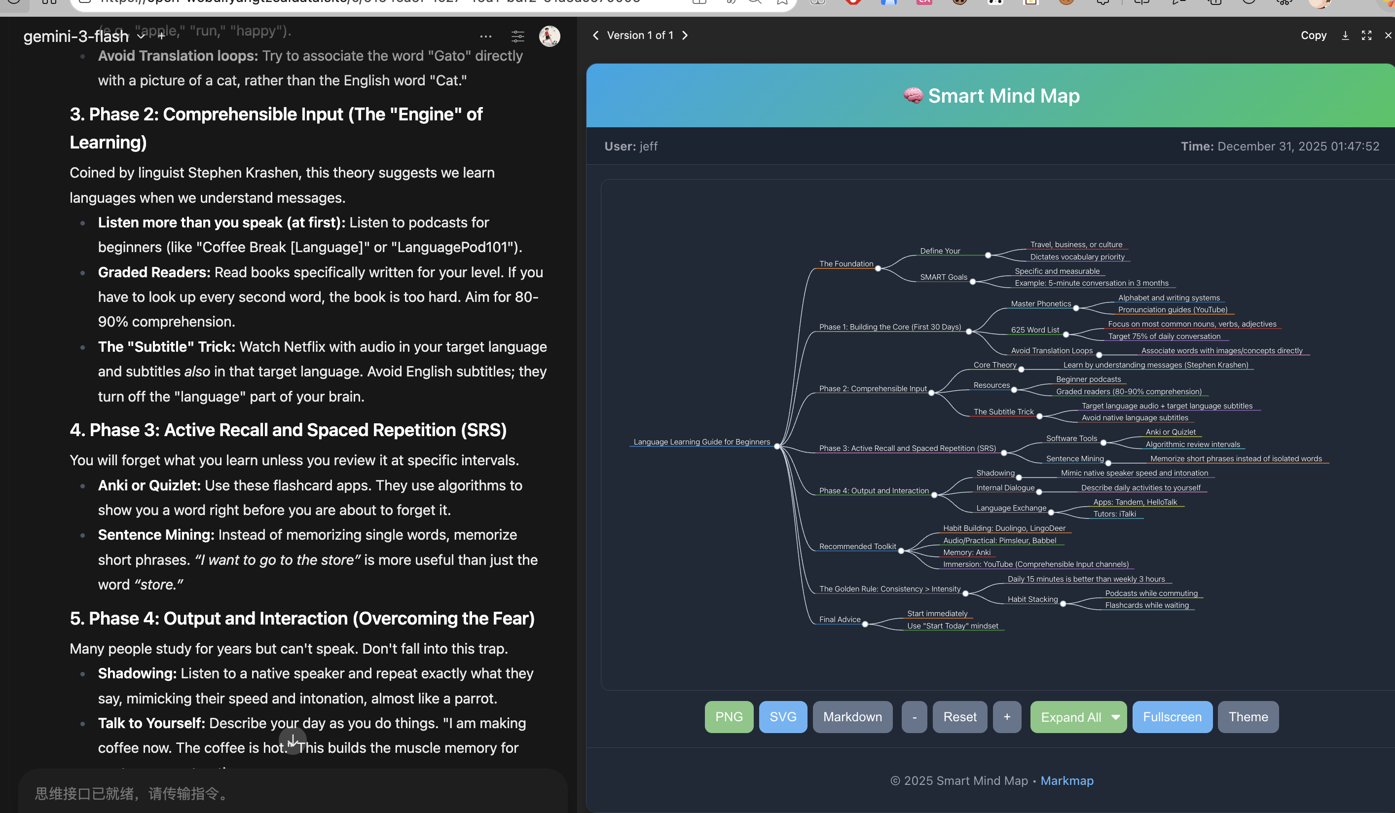1395x813 pixels.
Task: Collapse the Phase 4: Output and Interaction node
Action: [x=934, y=495]
